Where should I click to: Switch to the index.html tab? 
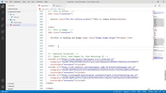click(44, 6)
